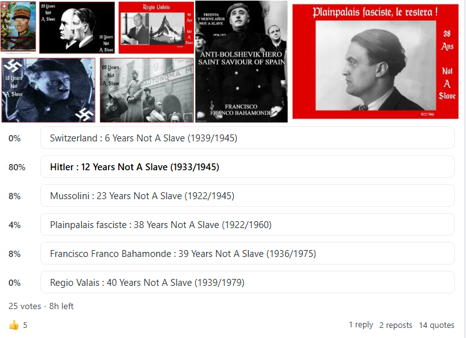466x338 pixels.
Task: Select the 1936/1975 poll option
Action: (247, 253)
